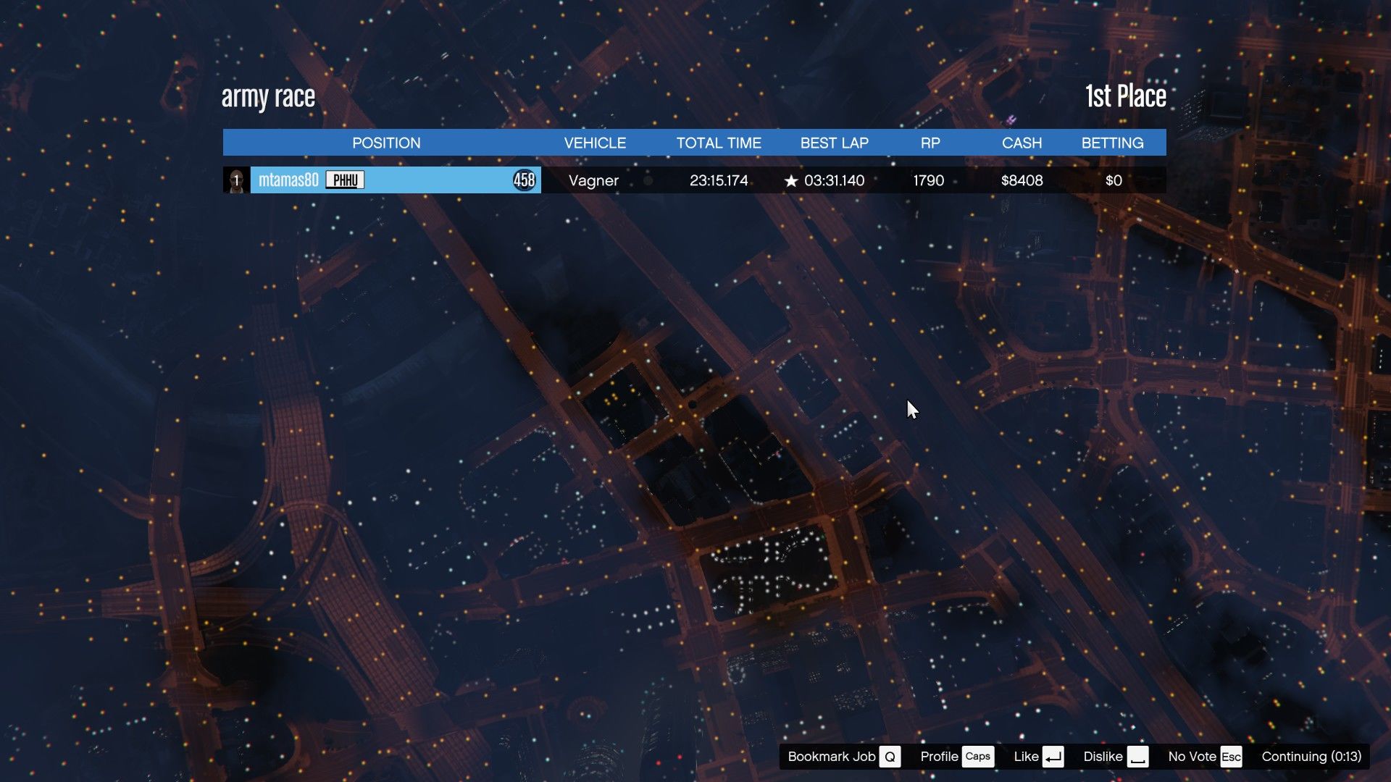Choose the No Vote label

point(1192,757)
